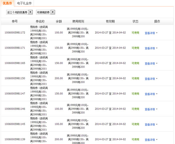
Task: Click 查看详情 for coupon 10060005981139
Action: (150, 140)
